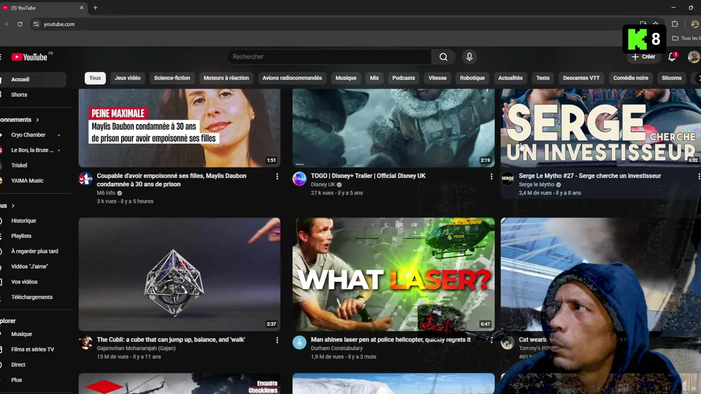Select the Musique filter chip
The height and width of the screenshot is (394, 701).
(346, 78)
